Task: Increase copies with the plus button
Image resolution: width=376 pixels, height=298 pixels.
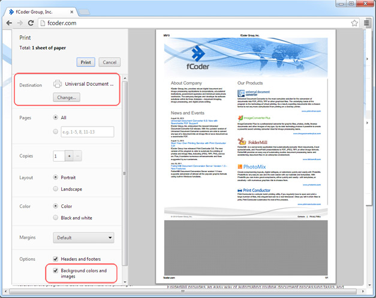Action: coord(70,156)
